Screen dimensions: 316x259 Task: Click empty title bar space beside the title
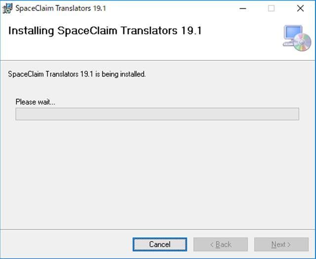pos(171,8)
